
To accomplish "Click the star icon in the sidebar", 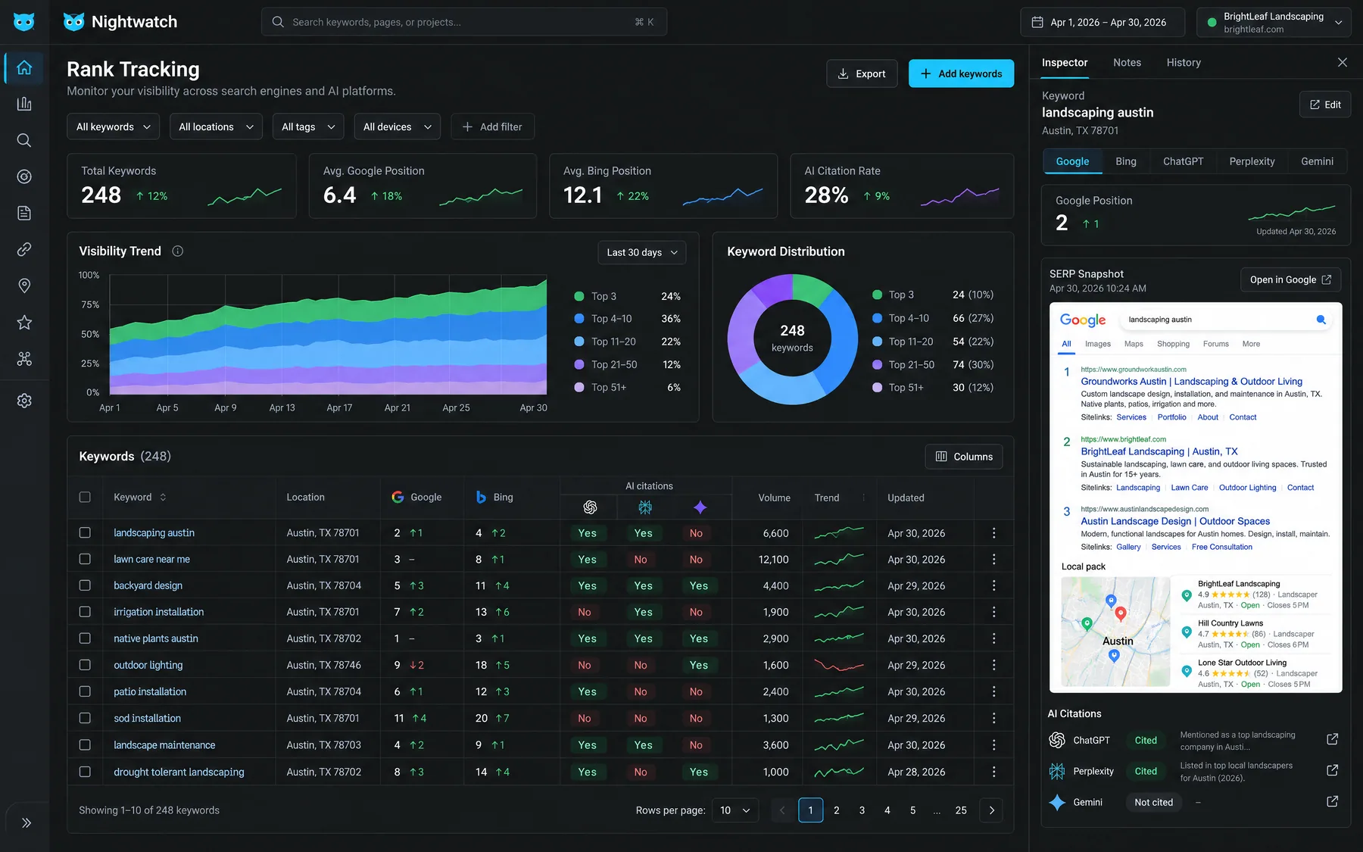I will tap(24, 322).
